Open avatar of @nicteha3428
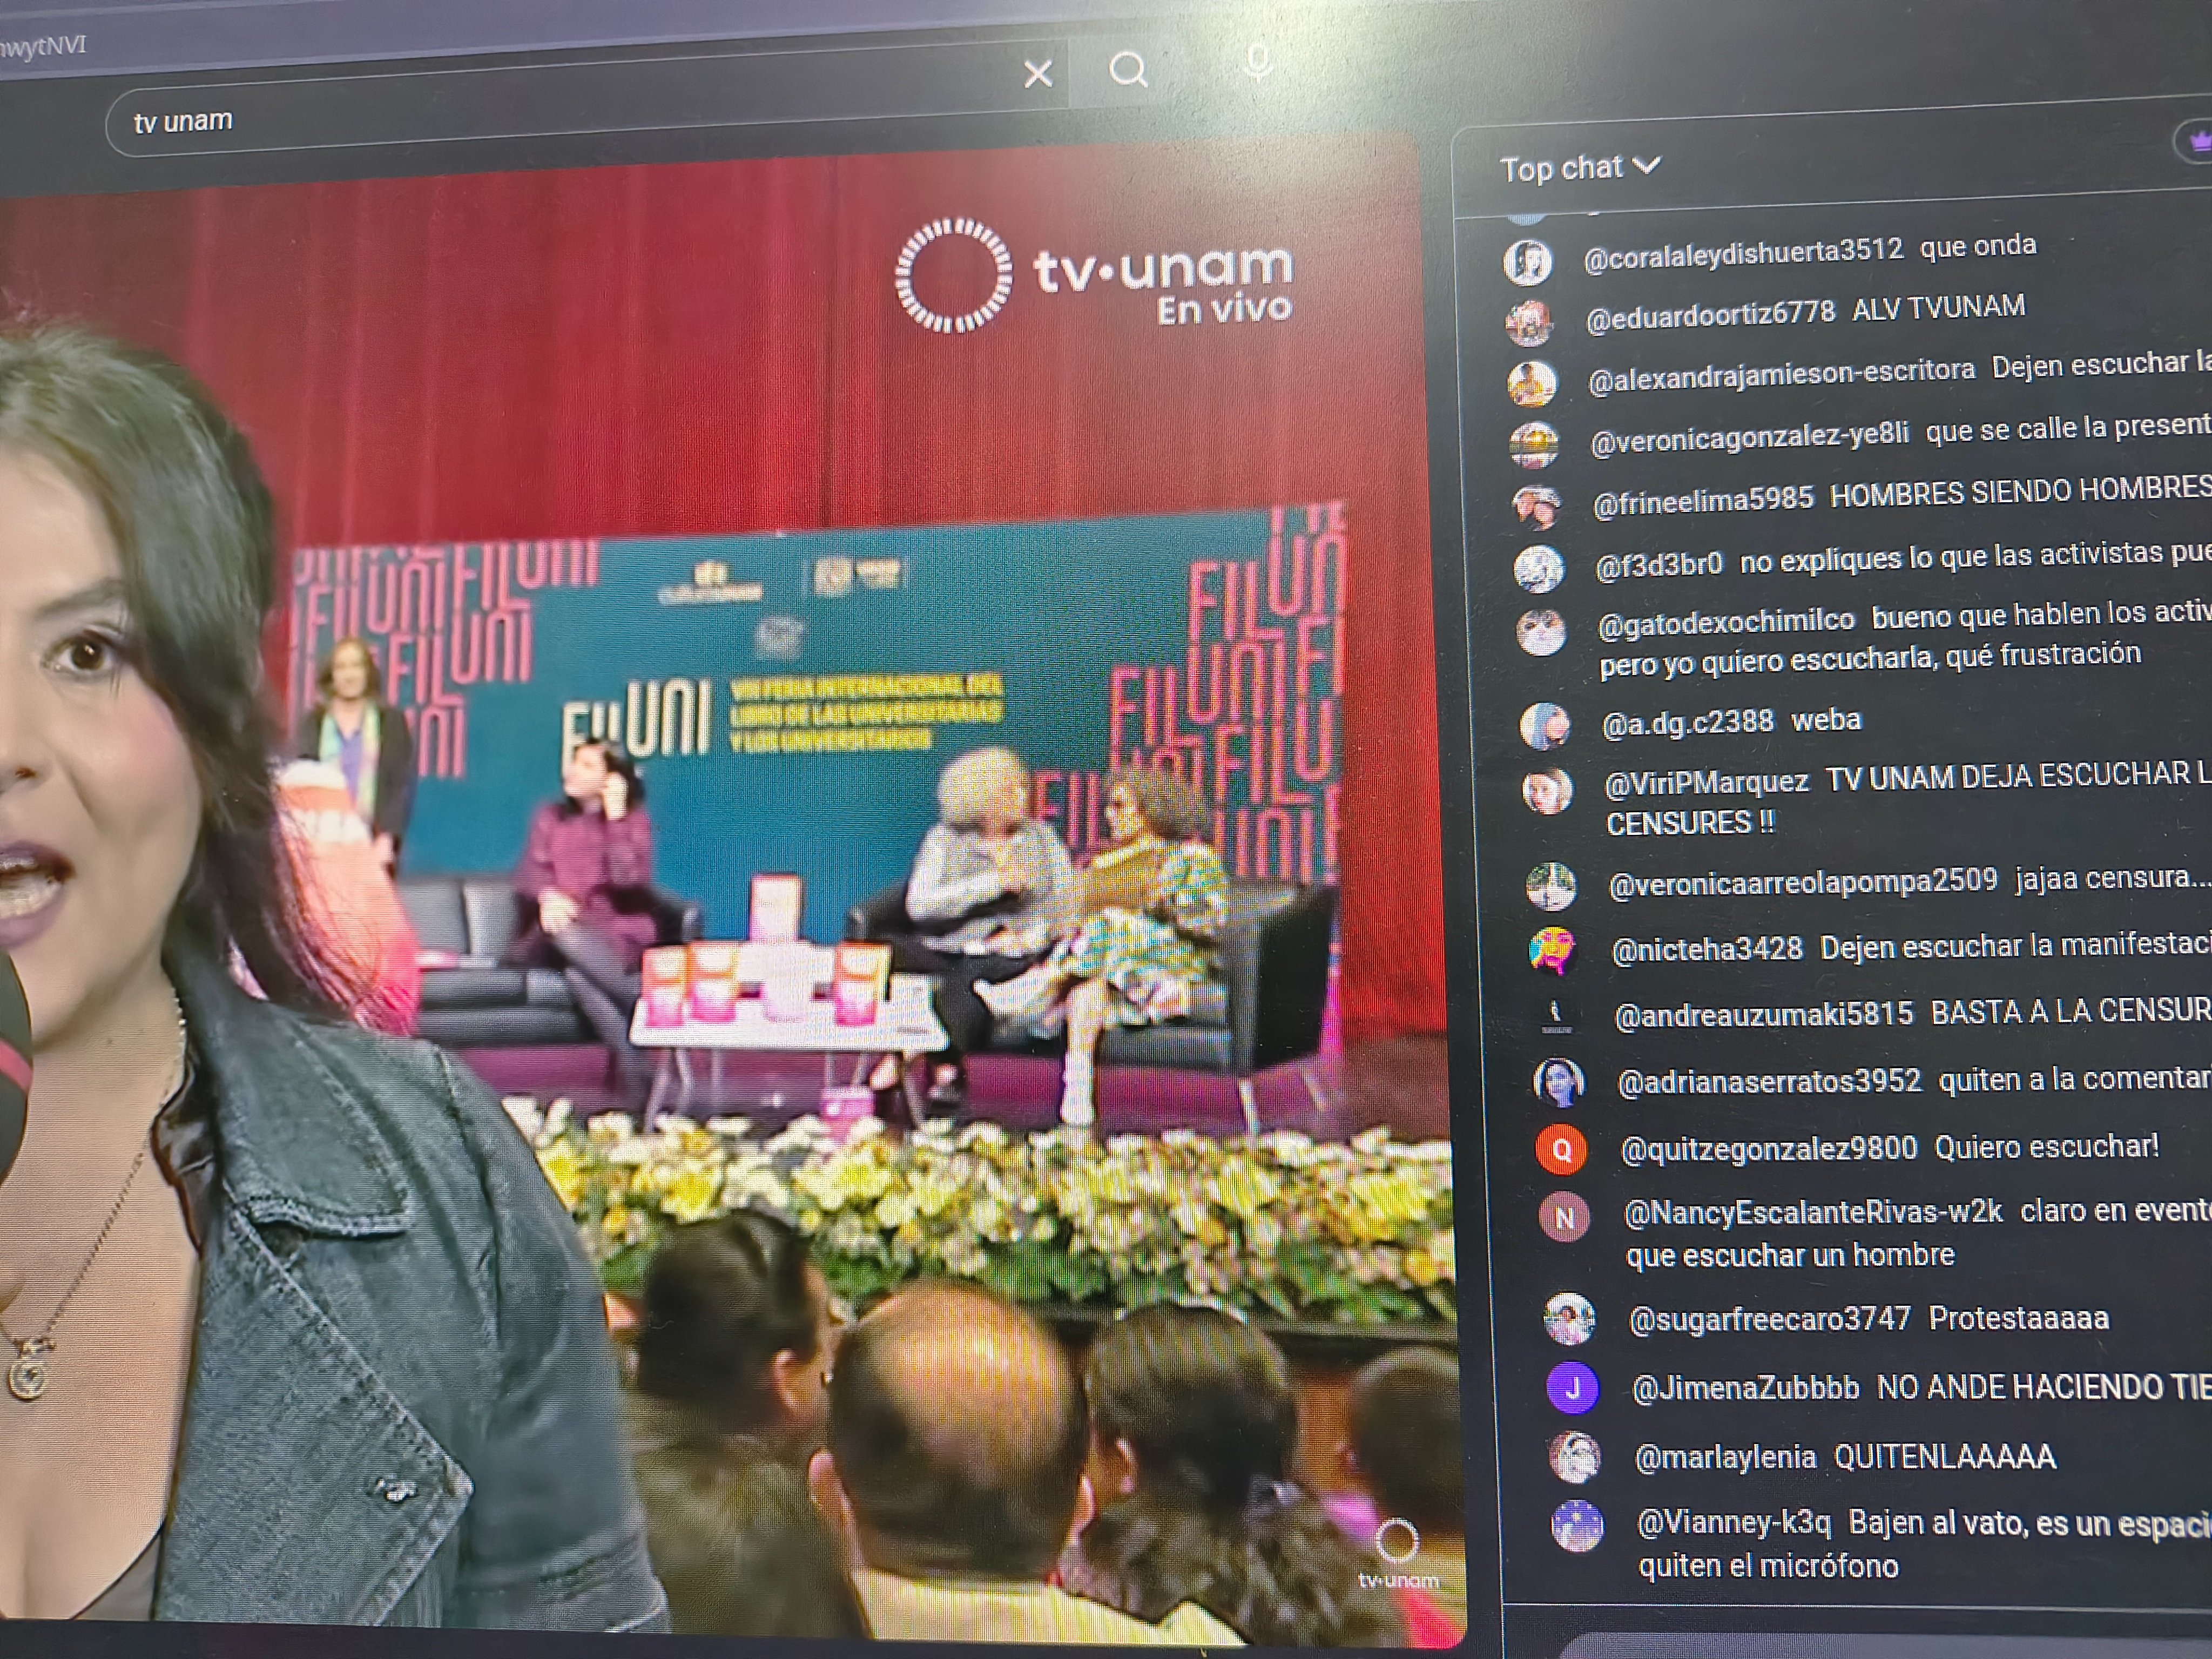 tap(1552, 951)
